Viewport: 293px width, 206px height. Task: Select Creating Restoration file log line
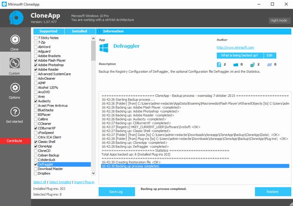point(131,162)
